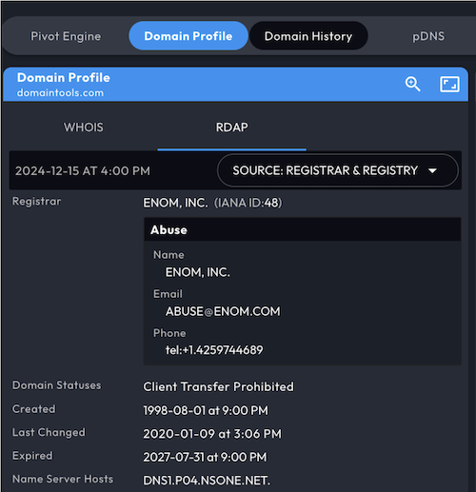Click the Registrar field label
The width and height of the screenshot is (476, 492).
click(37, 202)
